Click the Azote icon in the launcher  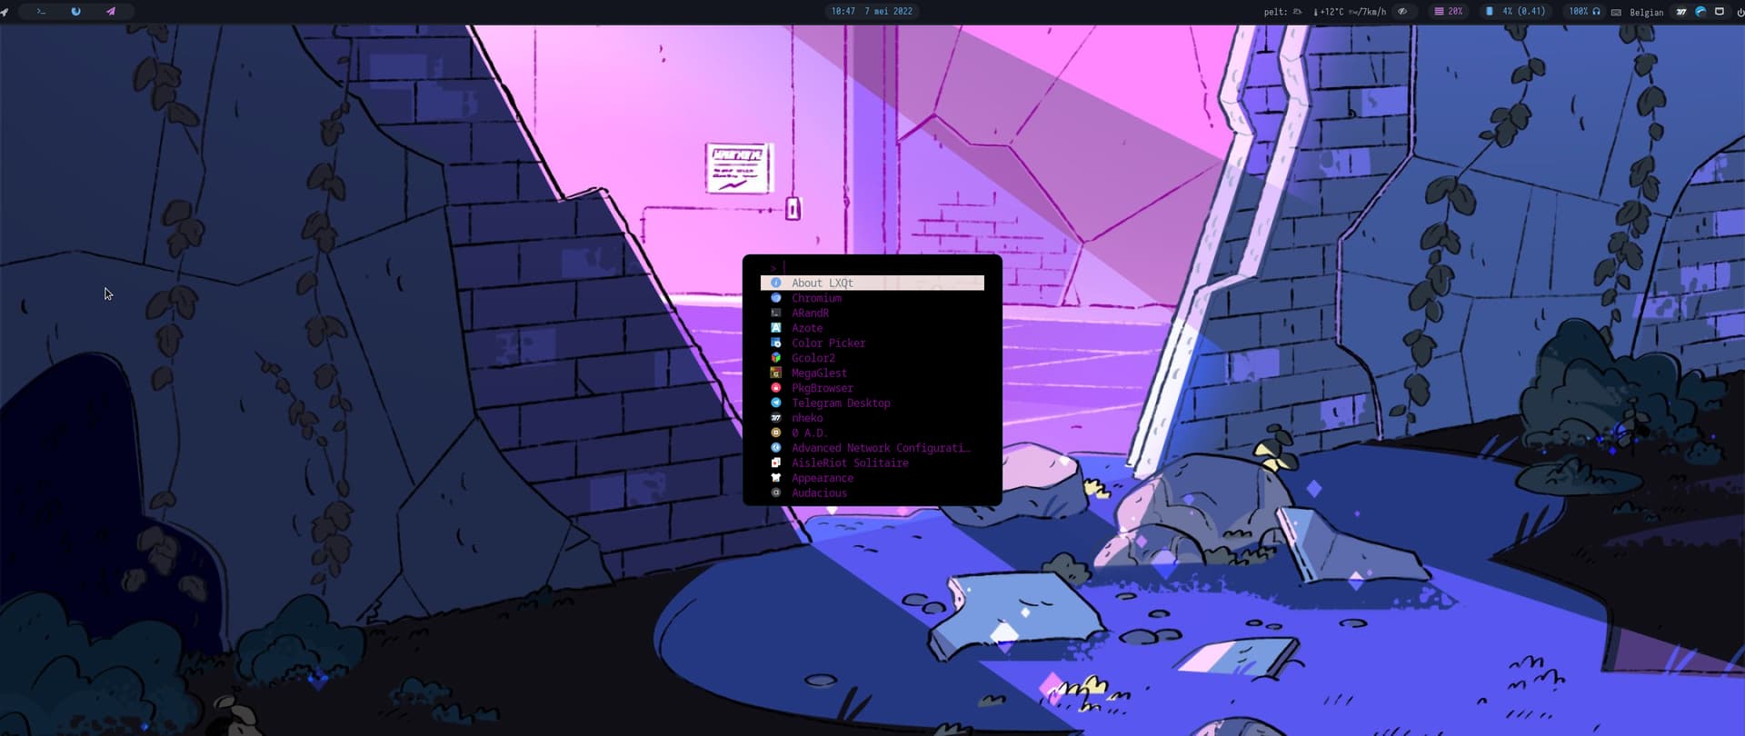click(776, 328)
